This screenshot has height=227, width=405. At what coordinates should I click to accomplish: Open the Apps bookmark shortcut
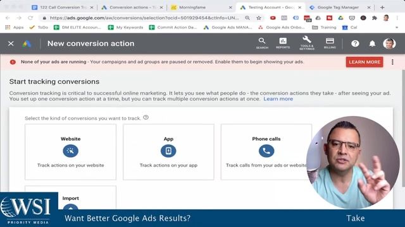pyautogui.click(x=15, y=27)
